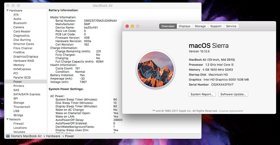The width and height of the screenshot is (280, 145).
Task: Select Camera in the sidebar
Action: [x=19, y=27]
